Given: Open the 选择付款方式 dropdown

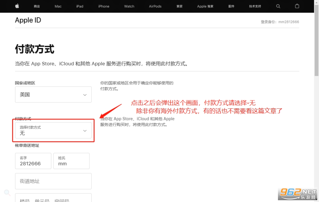Looking at the screenshot, I should pyautogui.click(x=53, y=130).
